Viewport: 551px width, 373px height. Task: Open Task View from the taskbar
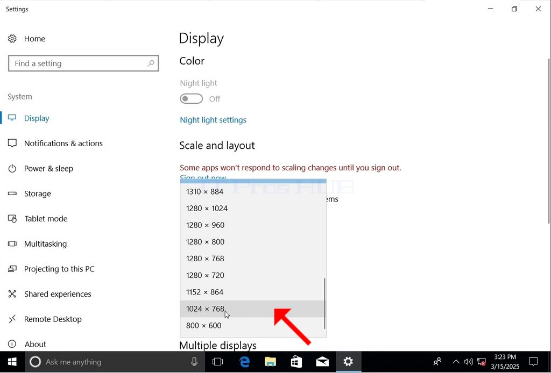click(218, 362)
